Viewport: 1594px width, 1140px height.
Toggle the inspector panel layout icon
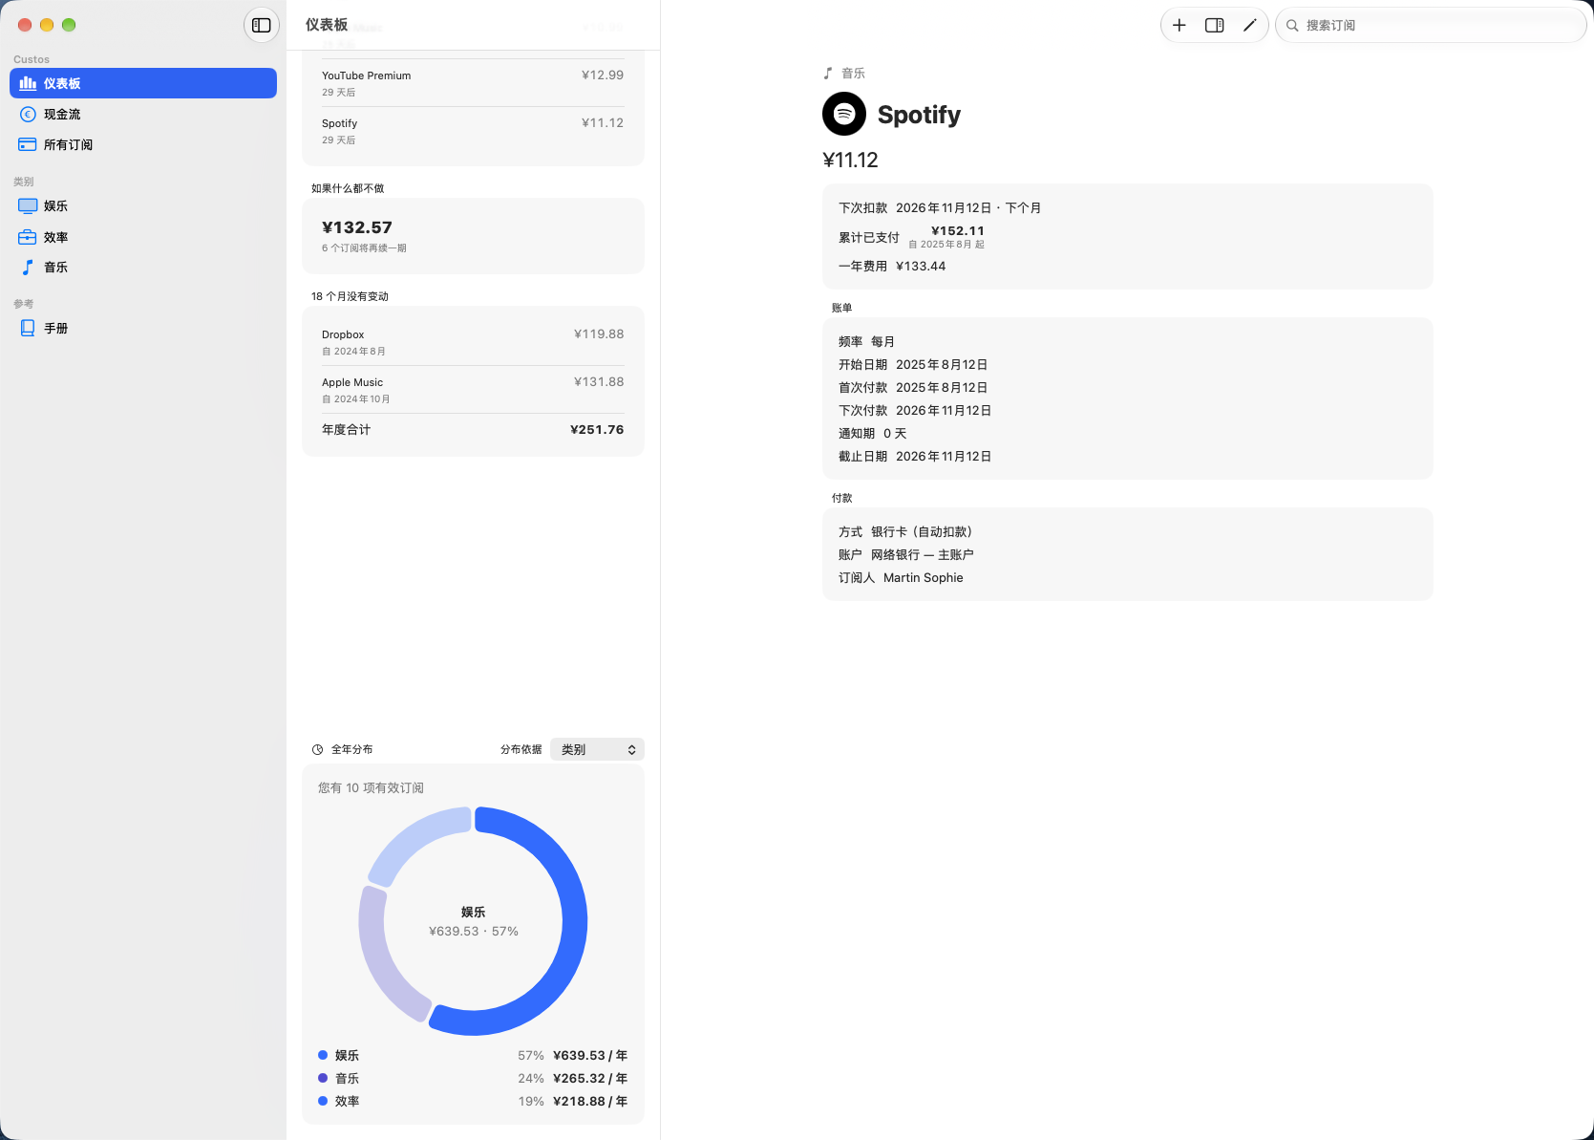point(1215,26)
